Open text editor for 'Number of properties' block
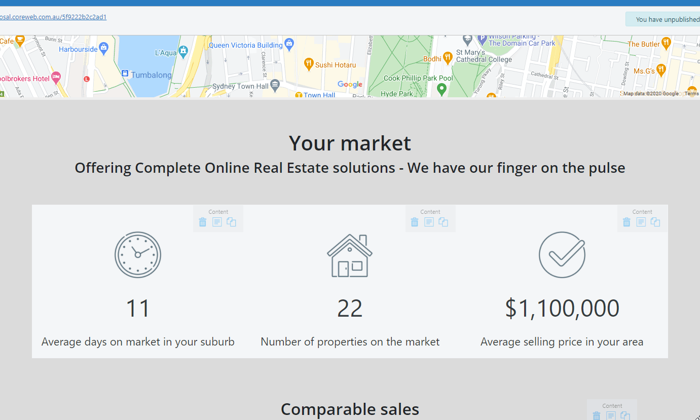 tap(429, 222)
